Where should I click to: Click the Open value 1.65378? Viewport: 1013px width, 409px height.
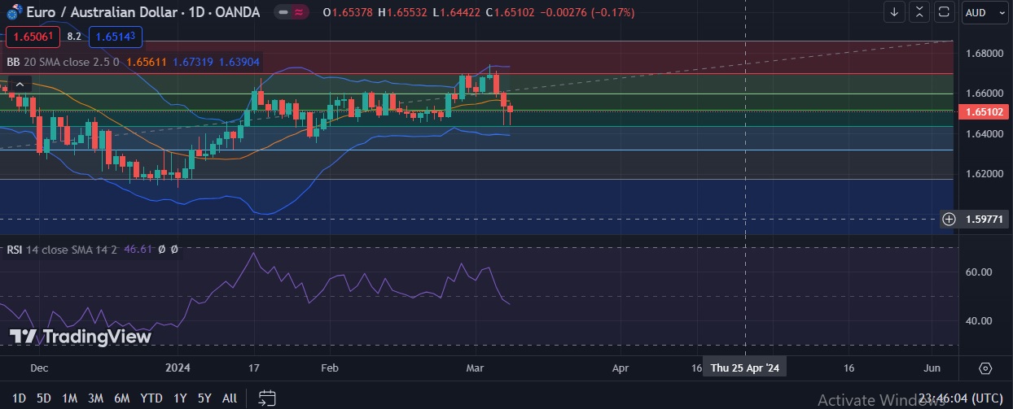tap(353, 12)
